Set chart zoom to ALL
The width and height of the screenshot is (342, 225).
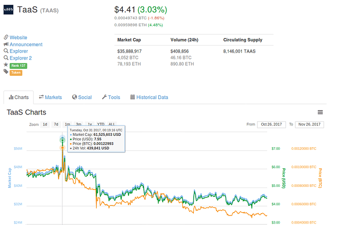pos(112,124)
